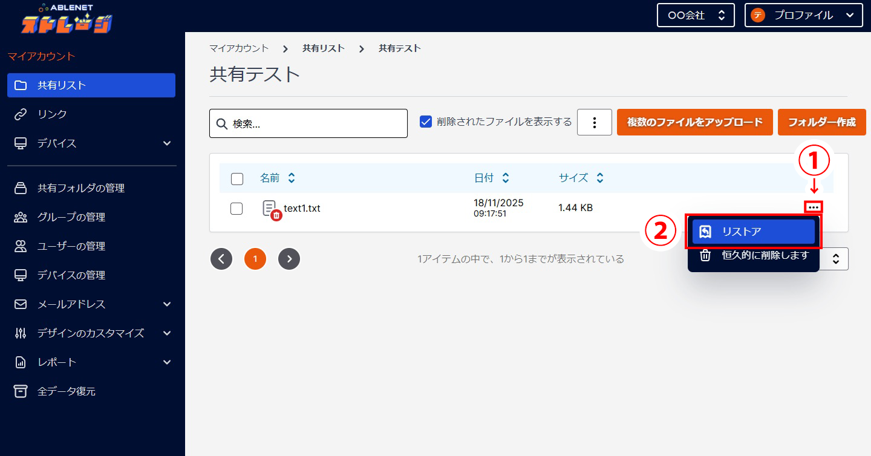Click the magnifier icon in the search field
The height and width of the screenshot is (456, 871).
(221, 123)
